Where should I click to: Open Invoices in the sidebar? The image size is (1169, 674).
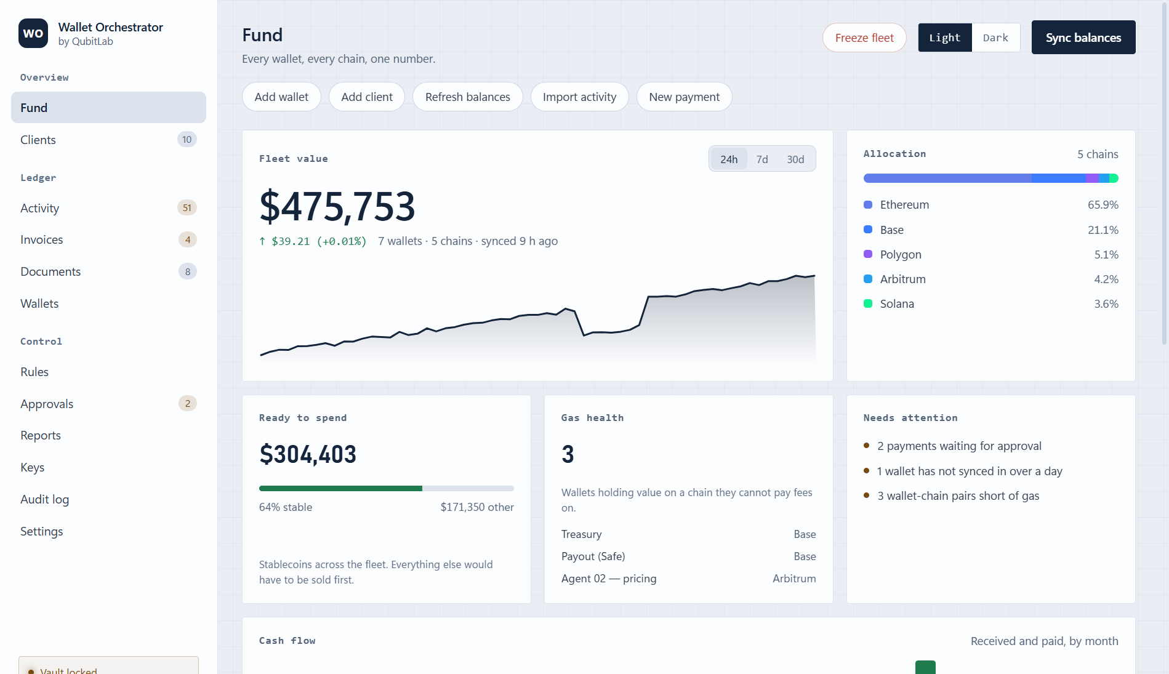point(108,240)
